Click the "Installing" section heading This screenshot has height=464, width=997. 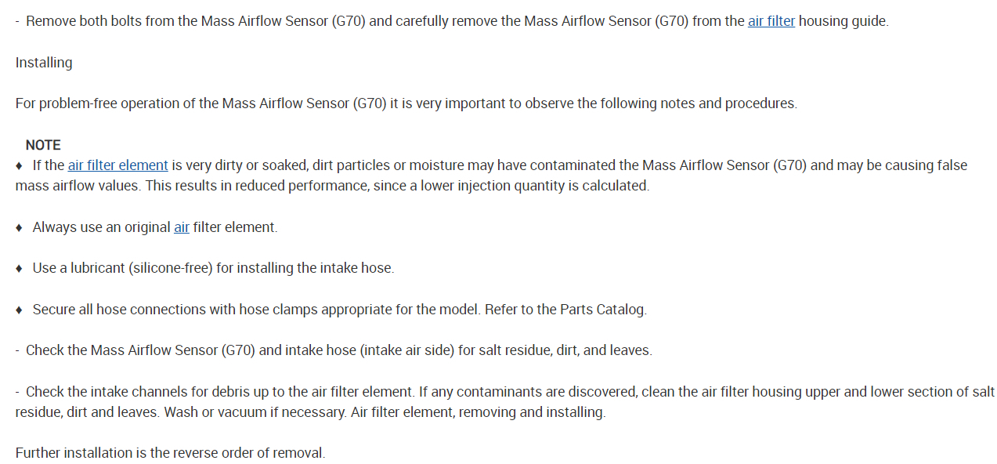pos(44,63)
